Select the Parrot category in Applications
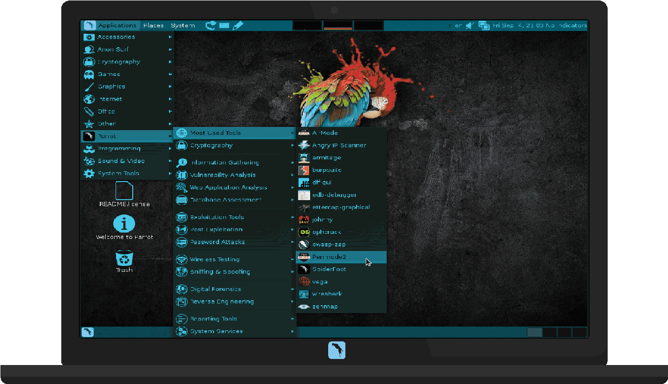Screen dimensions: 668x384 (128, 136)
